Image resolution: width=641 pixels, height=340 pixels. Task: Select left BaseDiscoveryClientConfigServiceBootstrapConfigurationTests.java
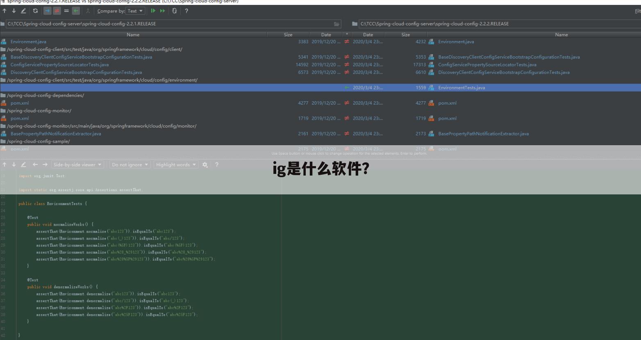[81, 57]
